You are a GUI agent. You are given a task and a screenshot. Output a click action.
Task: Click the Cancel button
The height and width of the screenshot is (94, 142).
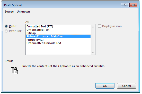coord(127,86)
